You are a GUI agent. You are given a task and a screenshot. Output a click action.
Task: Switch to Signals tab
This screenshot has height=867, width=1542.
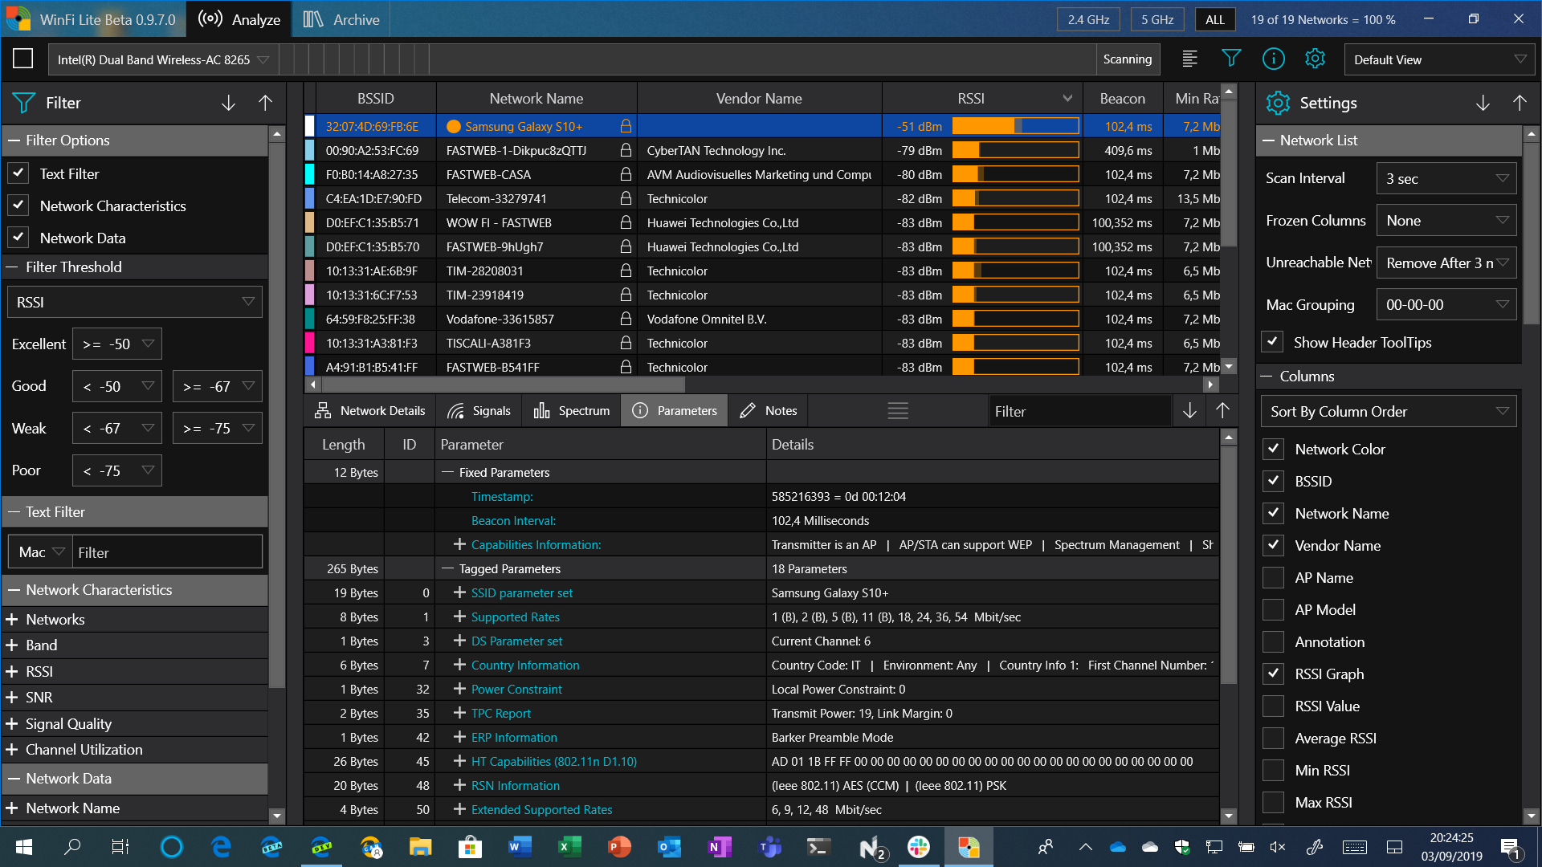[x=479, y=410]
